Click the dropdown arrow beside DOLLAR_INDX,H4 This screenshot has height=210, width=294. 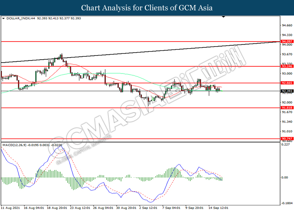(3, 18)
